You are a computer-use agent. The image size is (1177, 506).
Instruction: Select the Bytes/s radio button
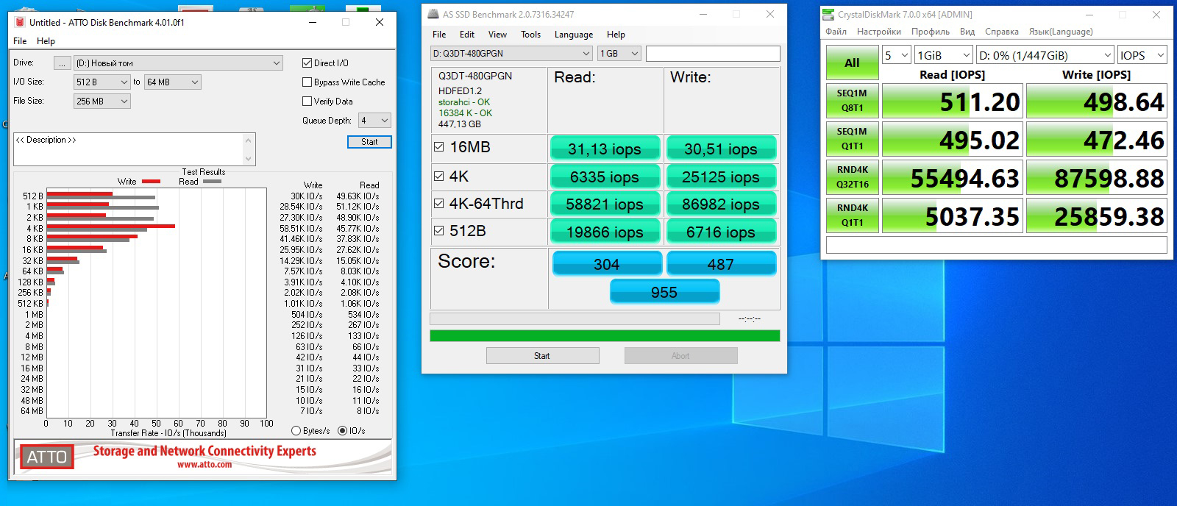point(296,430)
